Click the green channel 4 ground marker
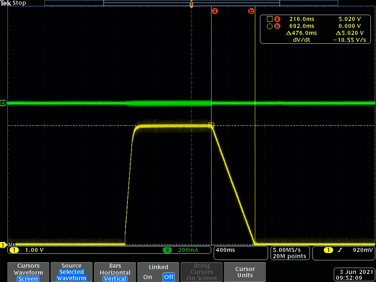376x282 pixels. coord(4,103)
